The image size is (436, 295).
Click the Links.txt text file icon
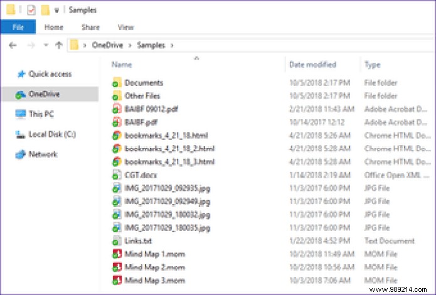click(117, 241)
